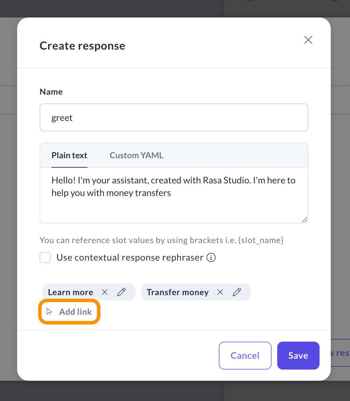Save the greet response
The height and width of the screenshot is (401, 350).
pyautogui.click(x=298, y=356)
